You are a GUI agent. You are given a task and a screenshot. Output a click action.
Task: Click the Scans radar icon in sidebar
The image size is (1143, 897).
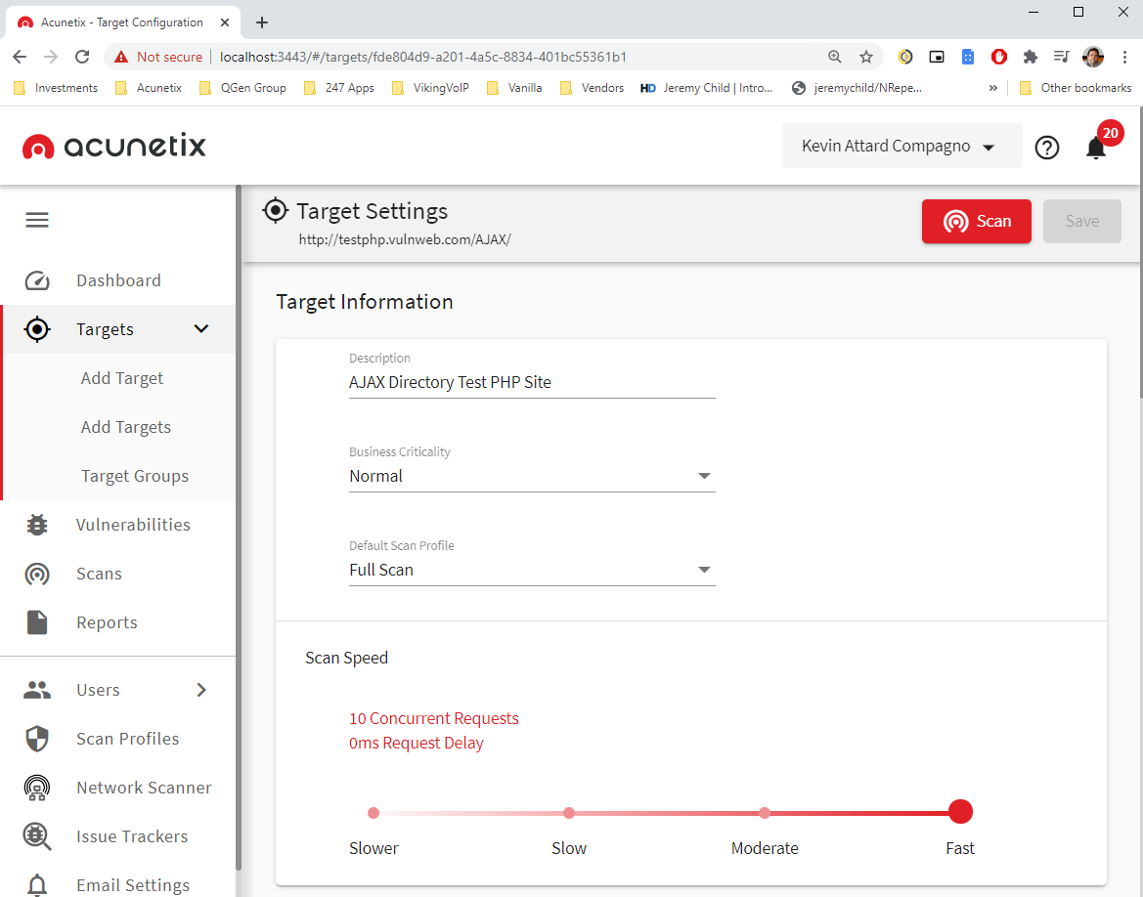coord(37,575)
